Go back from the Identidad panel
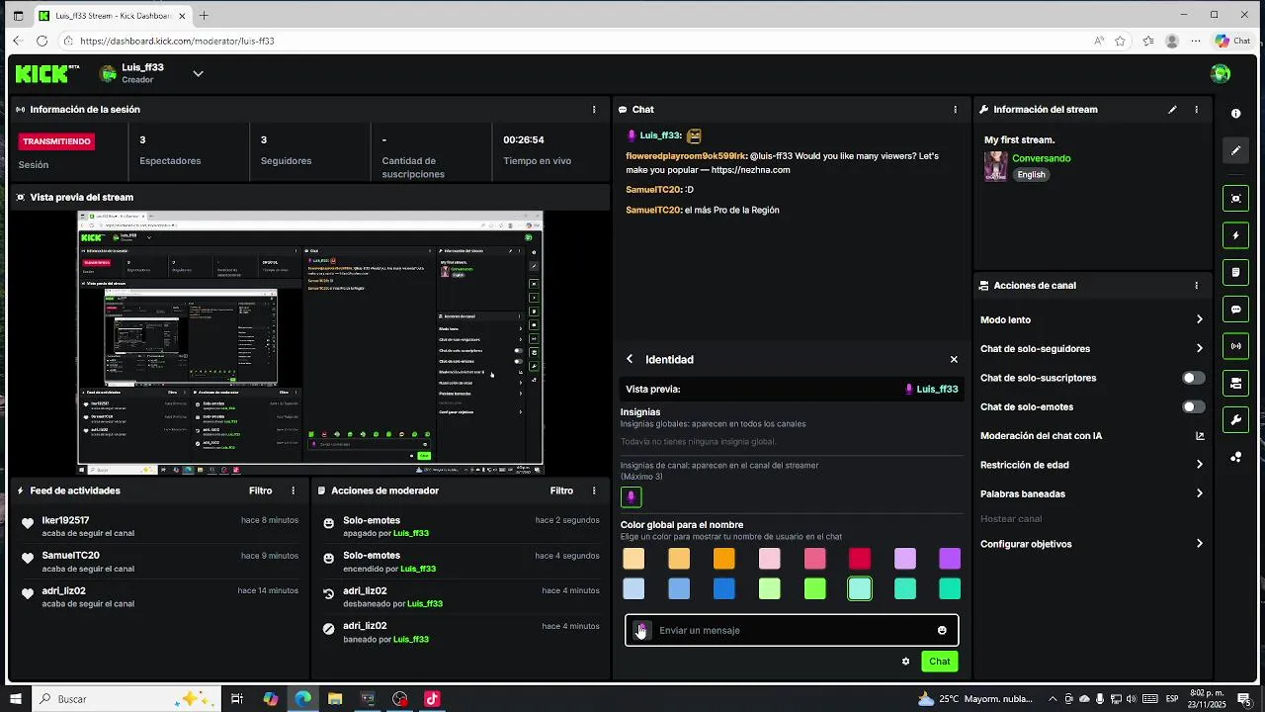 (630, 360)
